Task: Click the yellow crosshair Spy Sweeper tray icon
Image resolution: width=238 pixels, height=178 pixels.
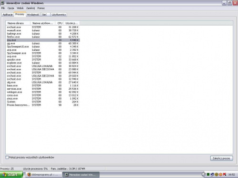Action: pyautogui.click(x=217, y=175)
